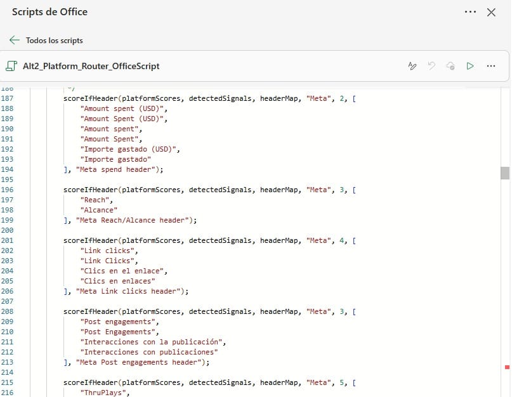Click the red error marker in the scrollbar
512x397 pixels.
[x=507, y=367]
